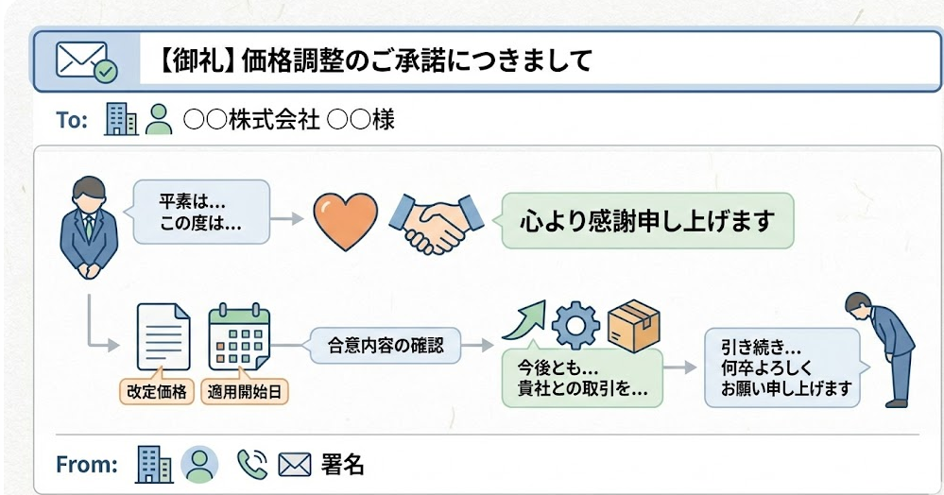Click the recipient ○○株式会社 ○○様
The image size is (944, 495).
(x=288, y=121)
